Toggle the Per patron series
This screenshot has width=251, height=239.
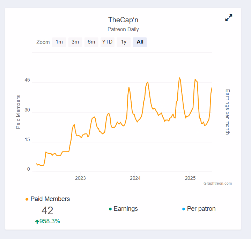tap(201, 209)
